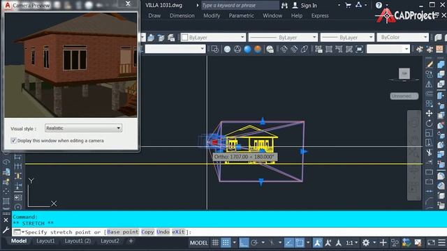Screen dimensions: 447x251
Task: Click the keyword or phrase search field
Action: click(240, 5)
